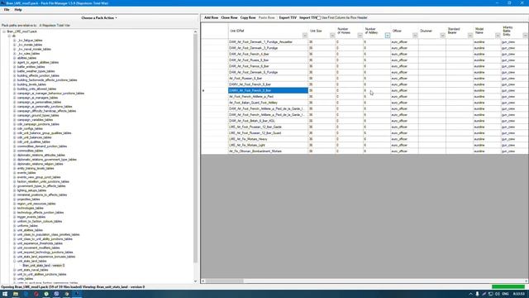Click the Unit ID/Ref column header
529x298 pixels.
coord(268,31)
